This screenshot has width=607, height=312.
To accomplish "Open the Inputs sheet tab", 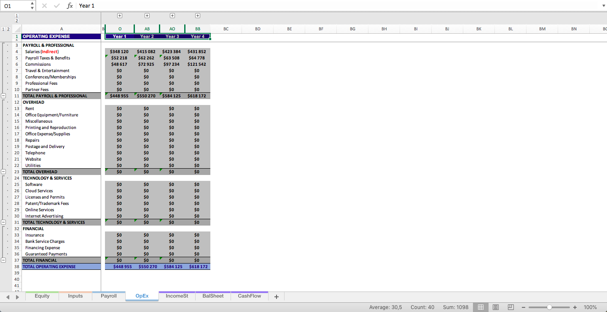I will [75, 296].
